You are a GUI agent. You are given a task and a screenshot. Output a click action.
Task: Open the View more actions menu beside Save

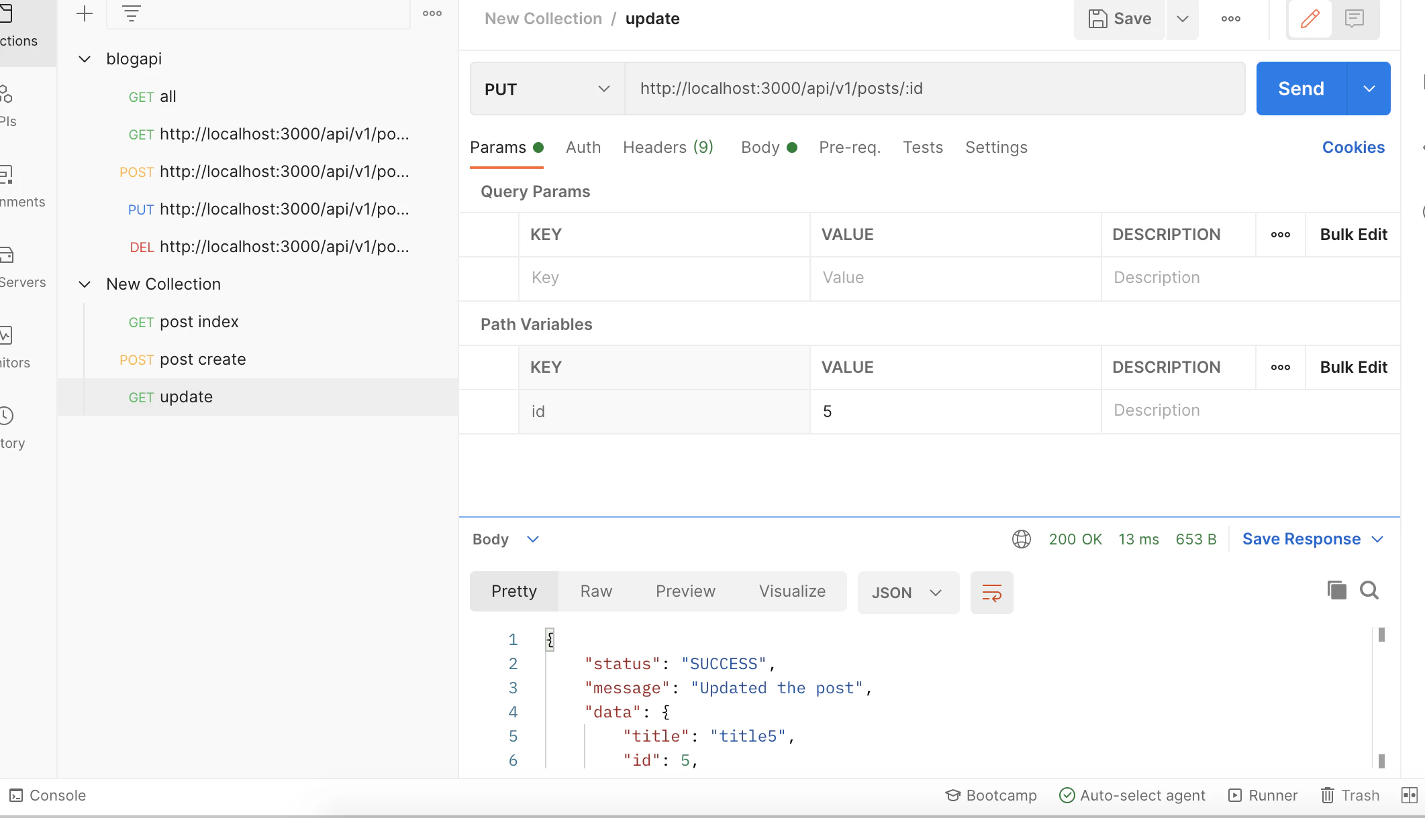[1231, 19]
